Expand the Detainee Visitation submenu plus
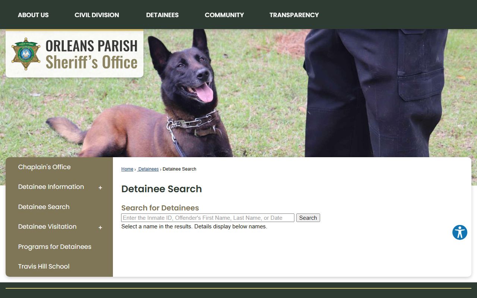Viewport: 477px width, 298px height. [100, 228]
